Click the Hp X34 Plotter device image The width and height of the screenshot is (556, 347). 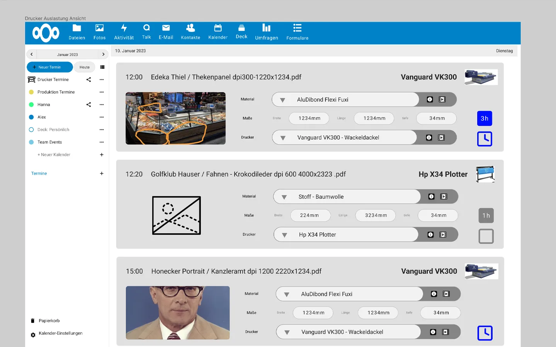pyautogui.click(x=485, y=174)
